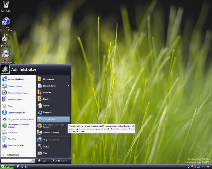Open the Recycle Bin desktop icon
212x169 pixels.
tap(6, 6)
